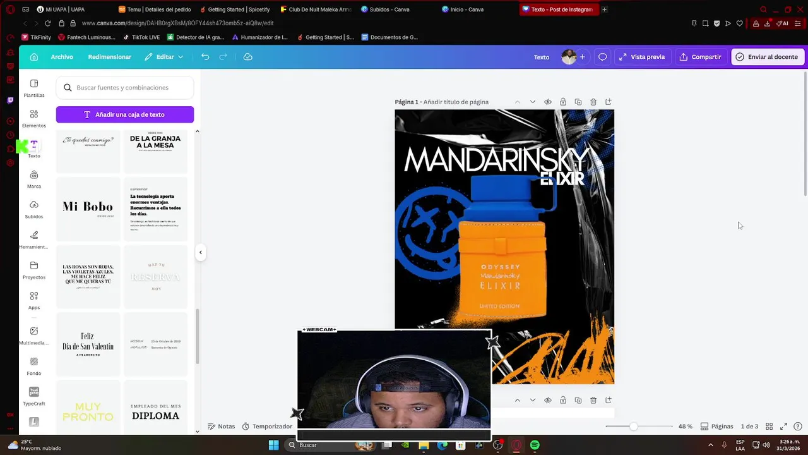Toggle the Notas panel
Viewport: 808px width, 455px height.
pos(222,427)
